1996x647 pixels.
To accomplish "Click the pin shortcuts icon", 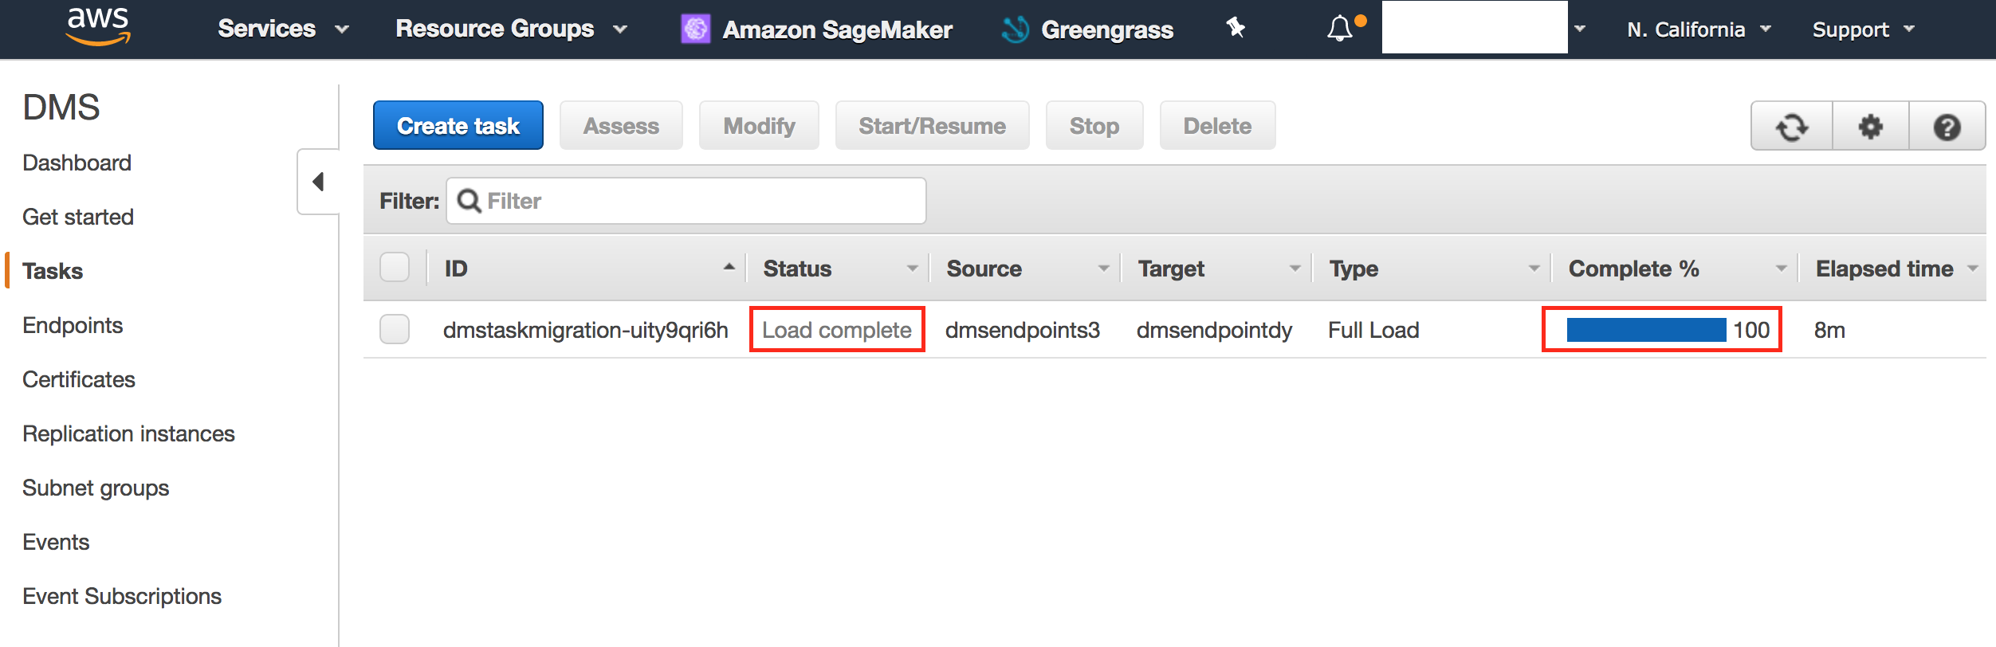I will point(1236,28).
